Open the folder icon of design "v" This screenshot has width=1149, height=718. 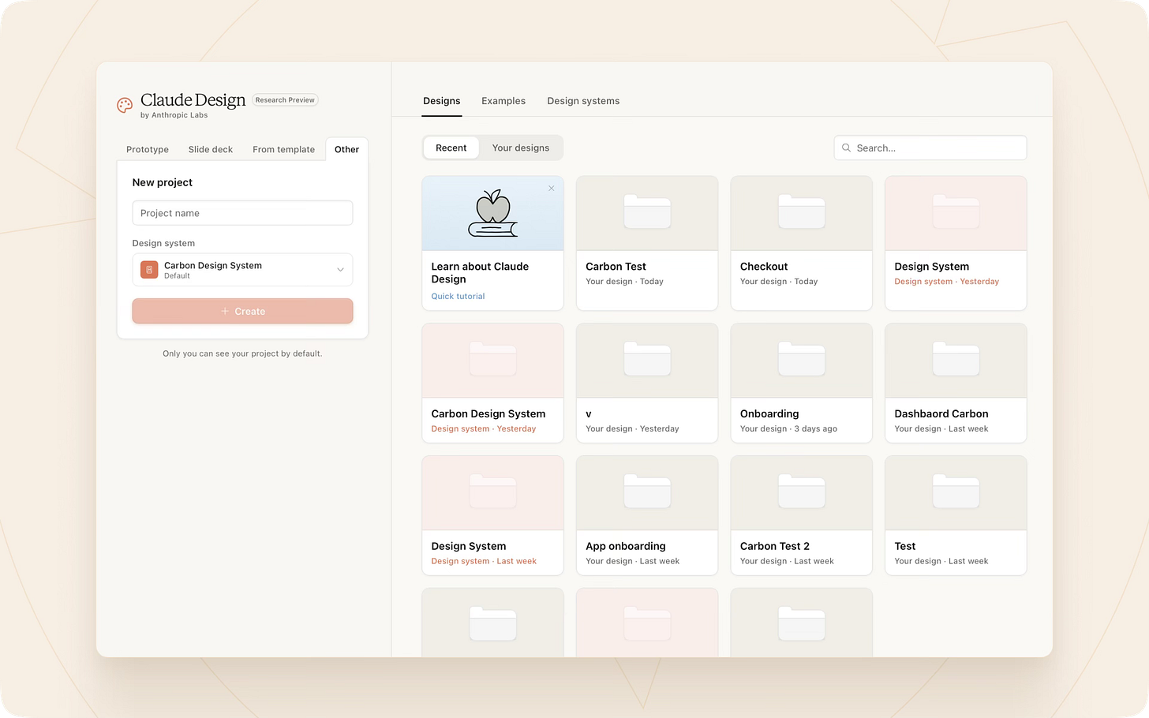point(647,359)
